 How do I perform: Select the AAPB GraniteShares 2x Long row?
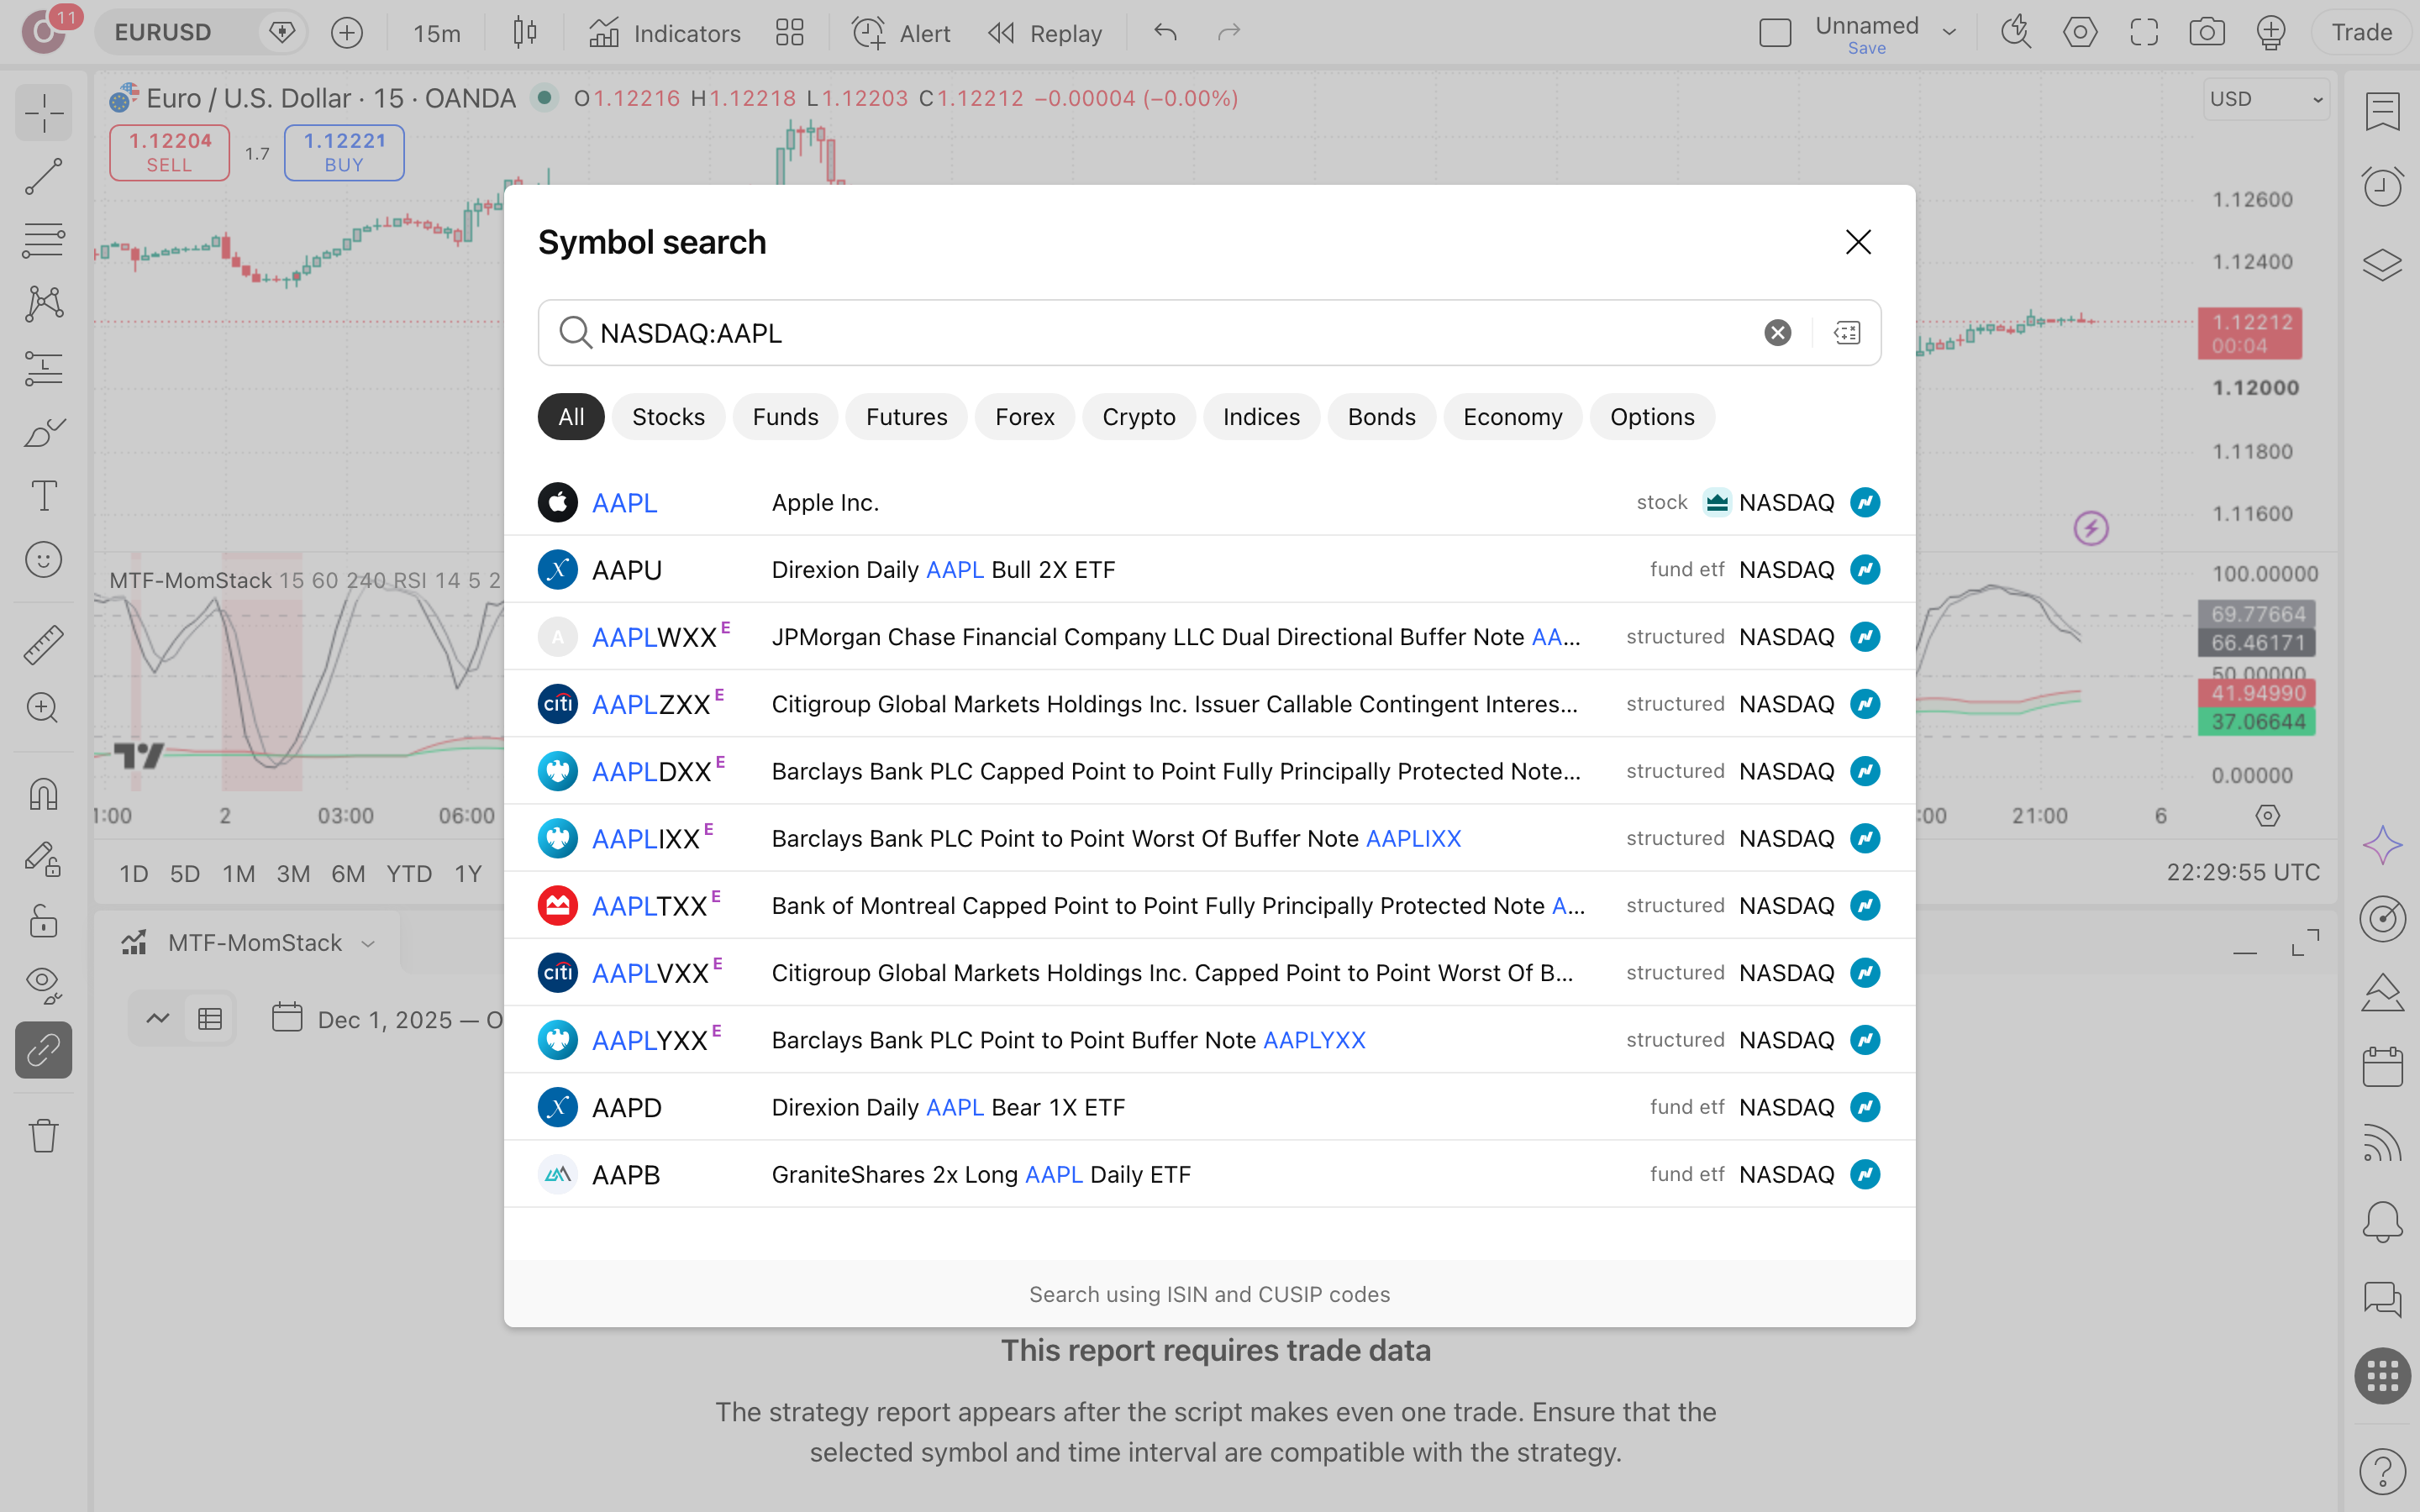1210,1174
